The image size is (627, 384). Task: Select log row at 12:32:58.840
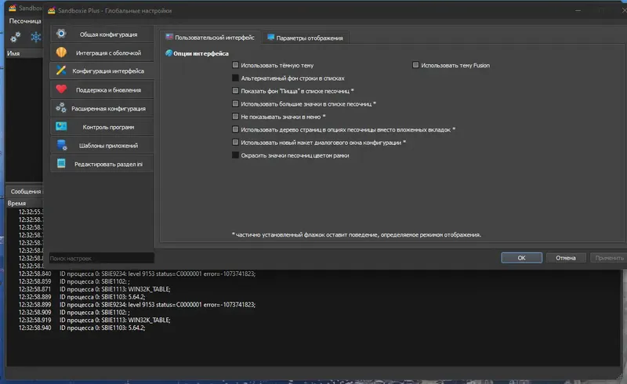click(313, 274)
